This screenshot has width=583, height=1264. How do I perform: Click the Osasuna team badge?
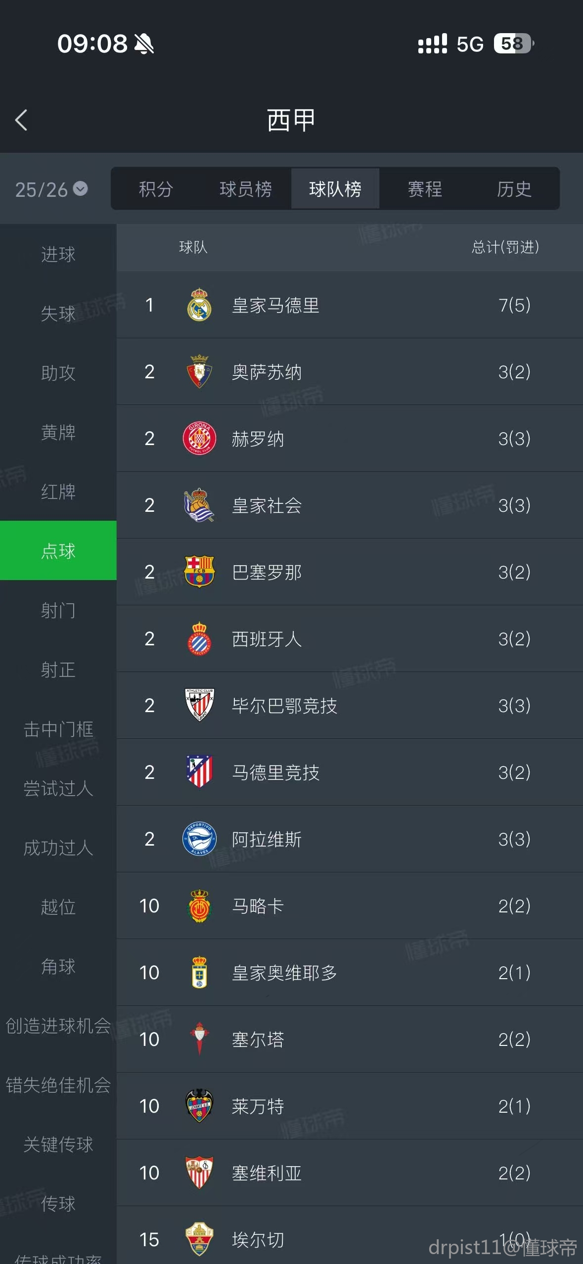pos(199,372)
